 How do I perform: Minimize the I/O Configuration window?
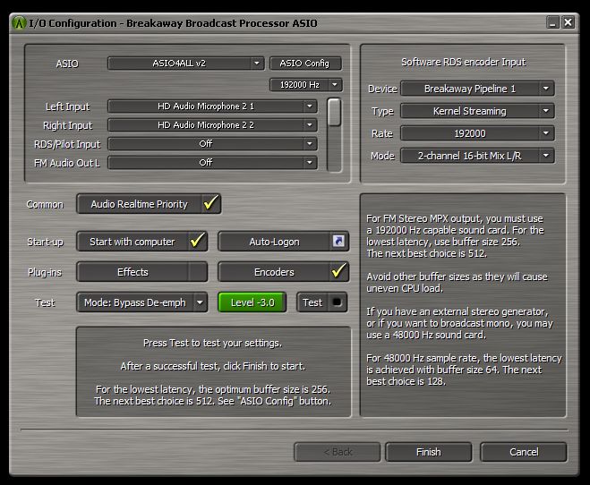[x=552, y=22]
